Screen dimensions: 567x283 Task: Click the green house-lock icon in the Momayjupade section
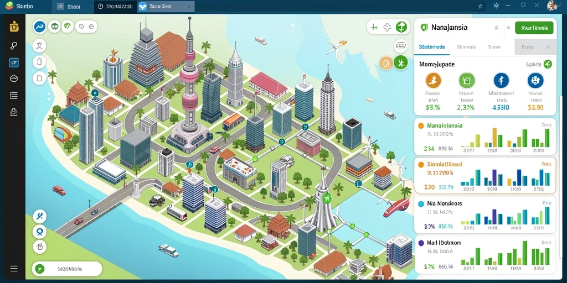pyautogui.click(x=466, y=80)
